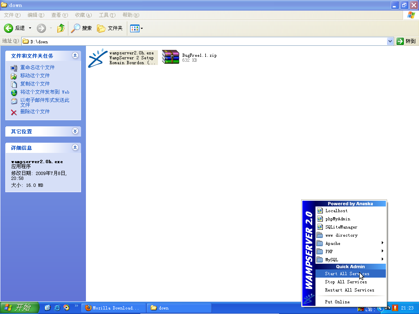Switch to Mozilla Download taskbar button

click(114, 308)
